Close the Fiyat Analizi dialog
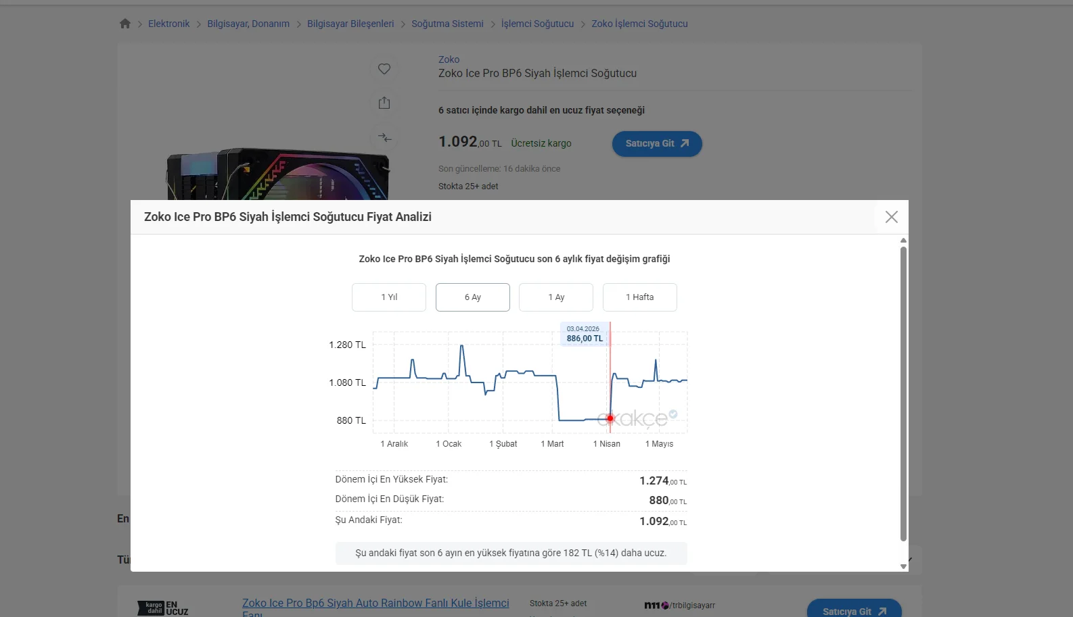Screen dimensions: 1073x617 coord(892,217)
